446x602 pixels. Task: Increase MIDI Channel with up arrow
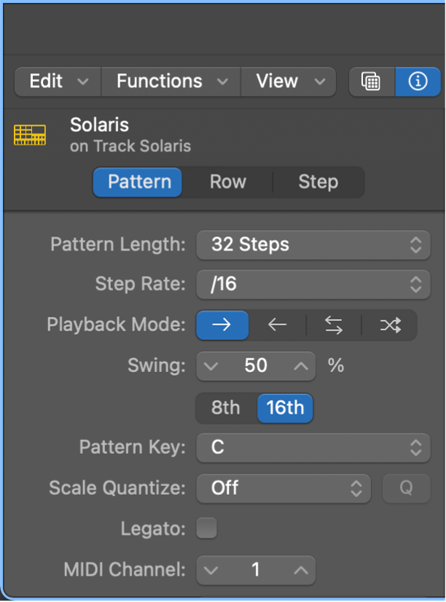[300, 569]
